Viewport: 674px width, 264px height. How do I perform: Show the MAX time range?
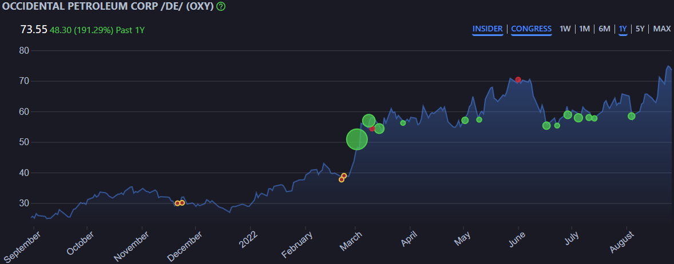pyautogui.click(x=662, y=29)
